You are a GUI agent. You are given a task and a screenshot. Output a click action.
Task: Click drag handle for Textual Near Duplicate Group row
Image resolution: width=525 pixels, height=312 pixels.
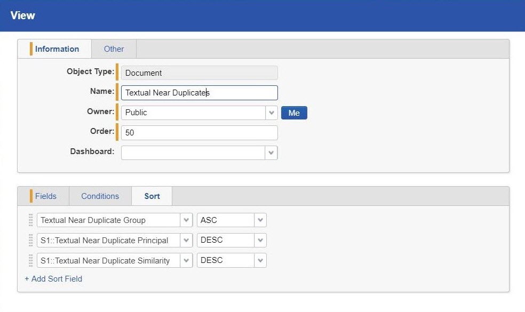point(31,220)
